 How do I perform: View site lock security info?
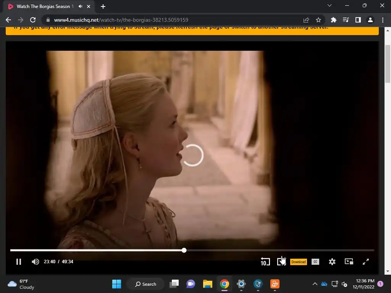pyautogui.click(x=48, y=20)
